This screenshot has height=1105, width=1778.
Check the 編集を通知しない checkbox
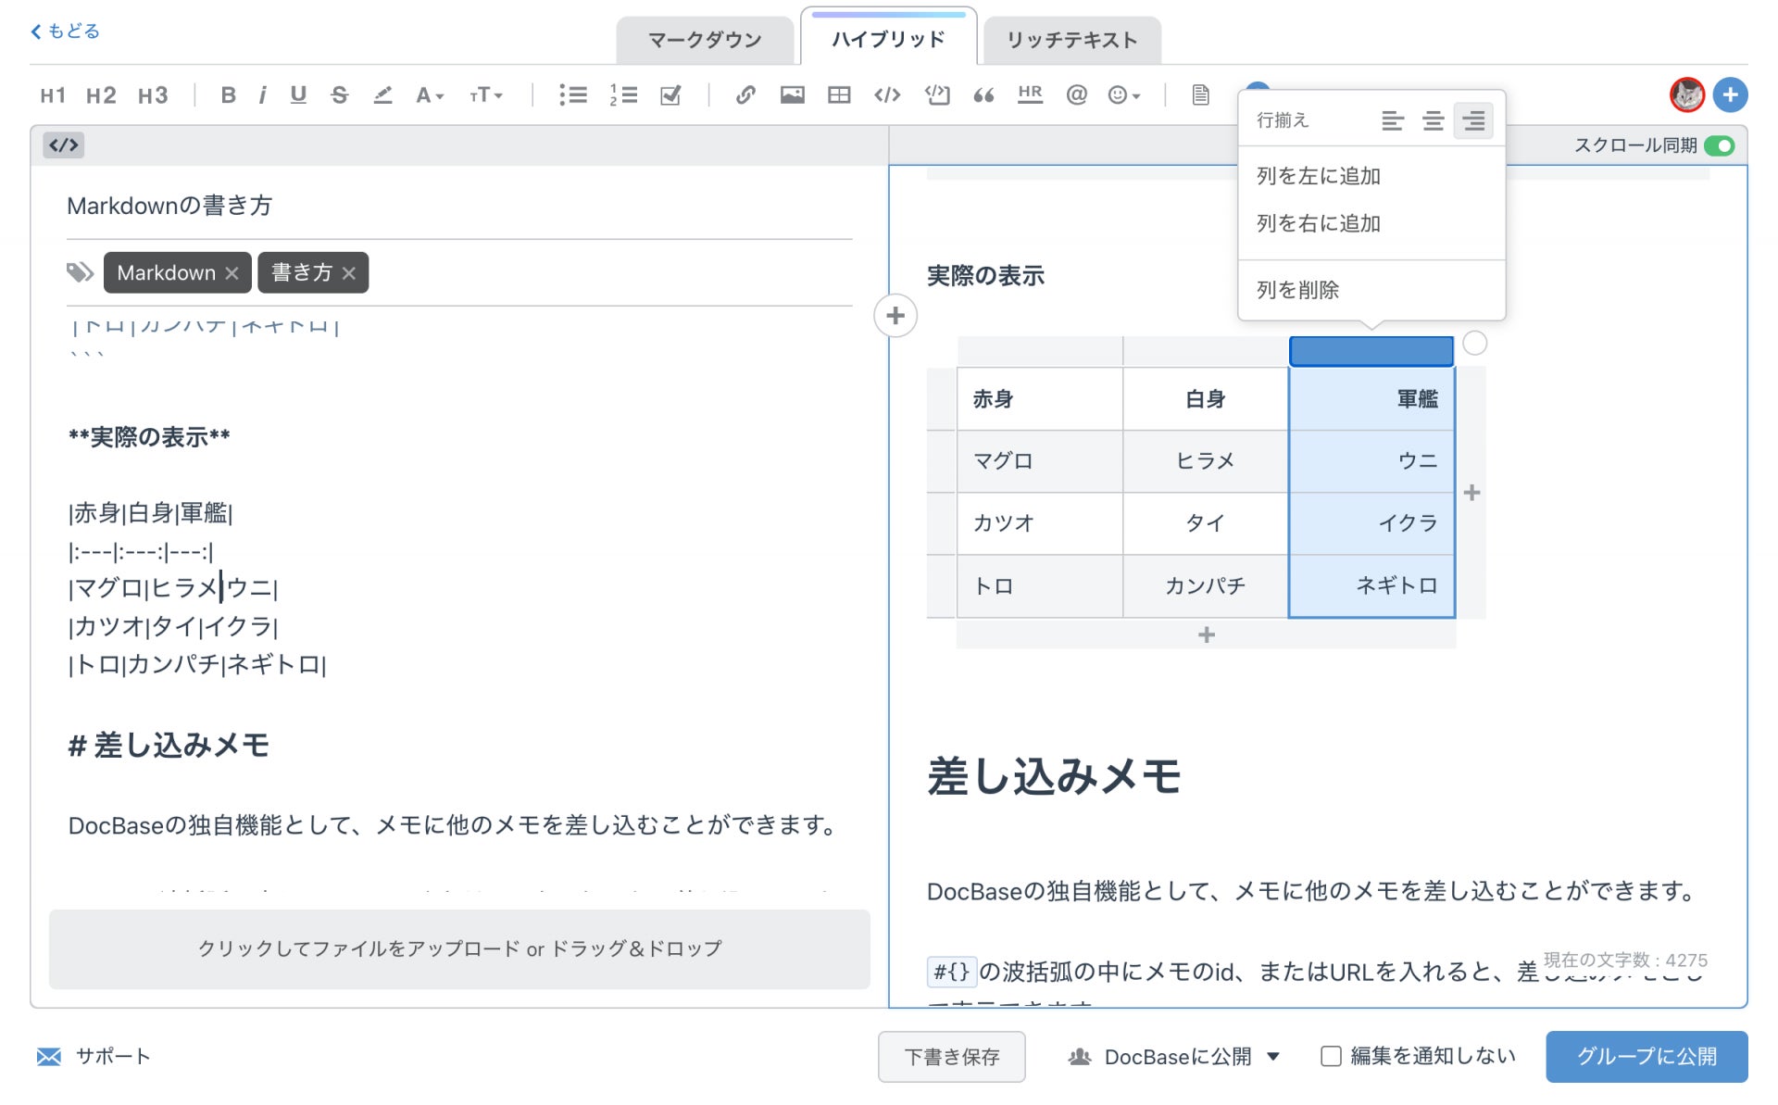1331,1056
